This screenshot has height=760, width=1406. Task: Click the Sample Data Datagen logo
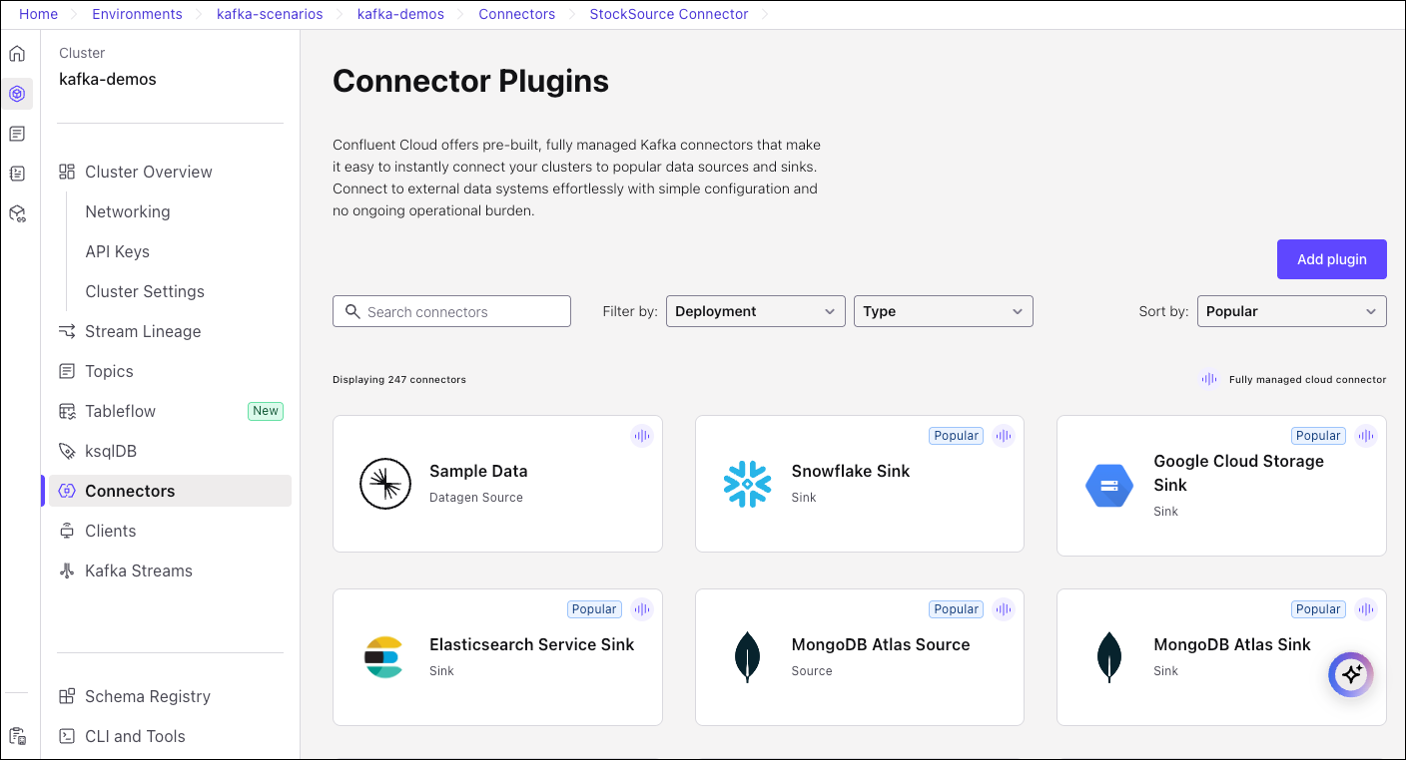385,484
